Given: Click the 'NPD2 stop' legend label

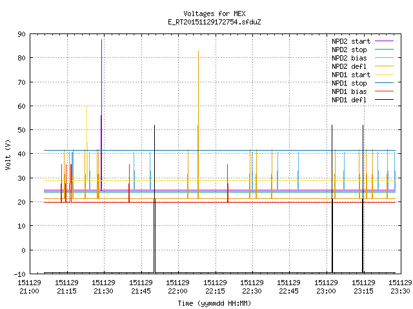Looking at the screenshot, I should (349, 50).
